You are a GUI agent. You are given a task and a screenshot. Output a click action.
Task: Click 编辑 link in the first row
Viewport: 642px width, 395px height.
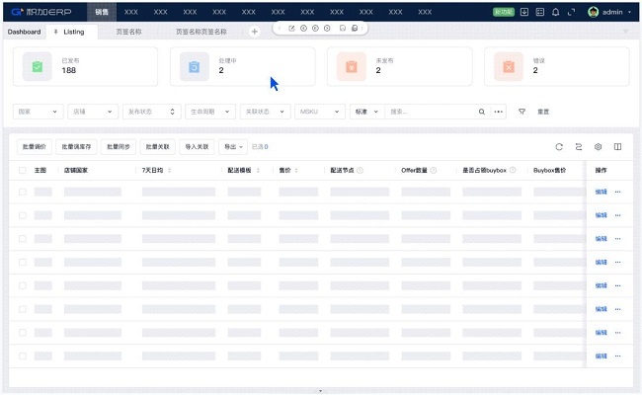(601, 191)
